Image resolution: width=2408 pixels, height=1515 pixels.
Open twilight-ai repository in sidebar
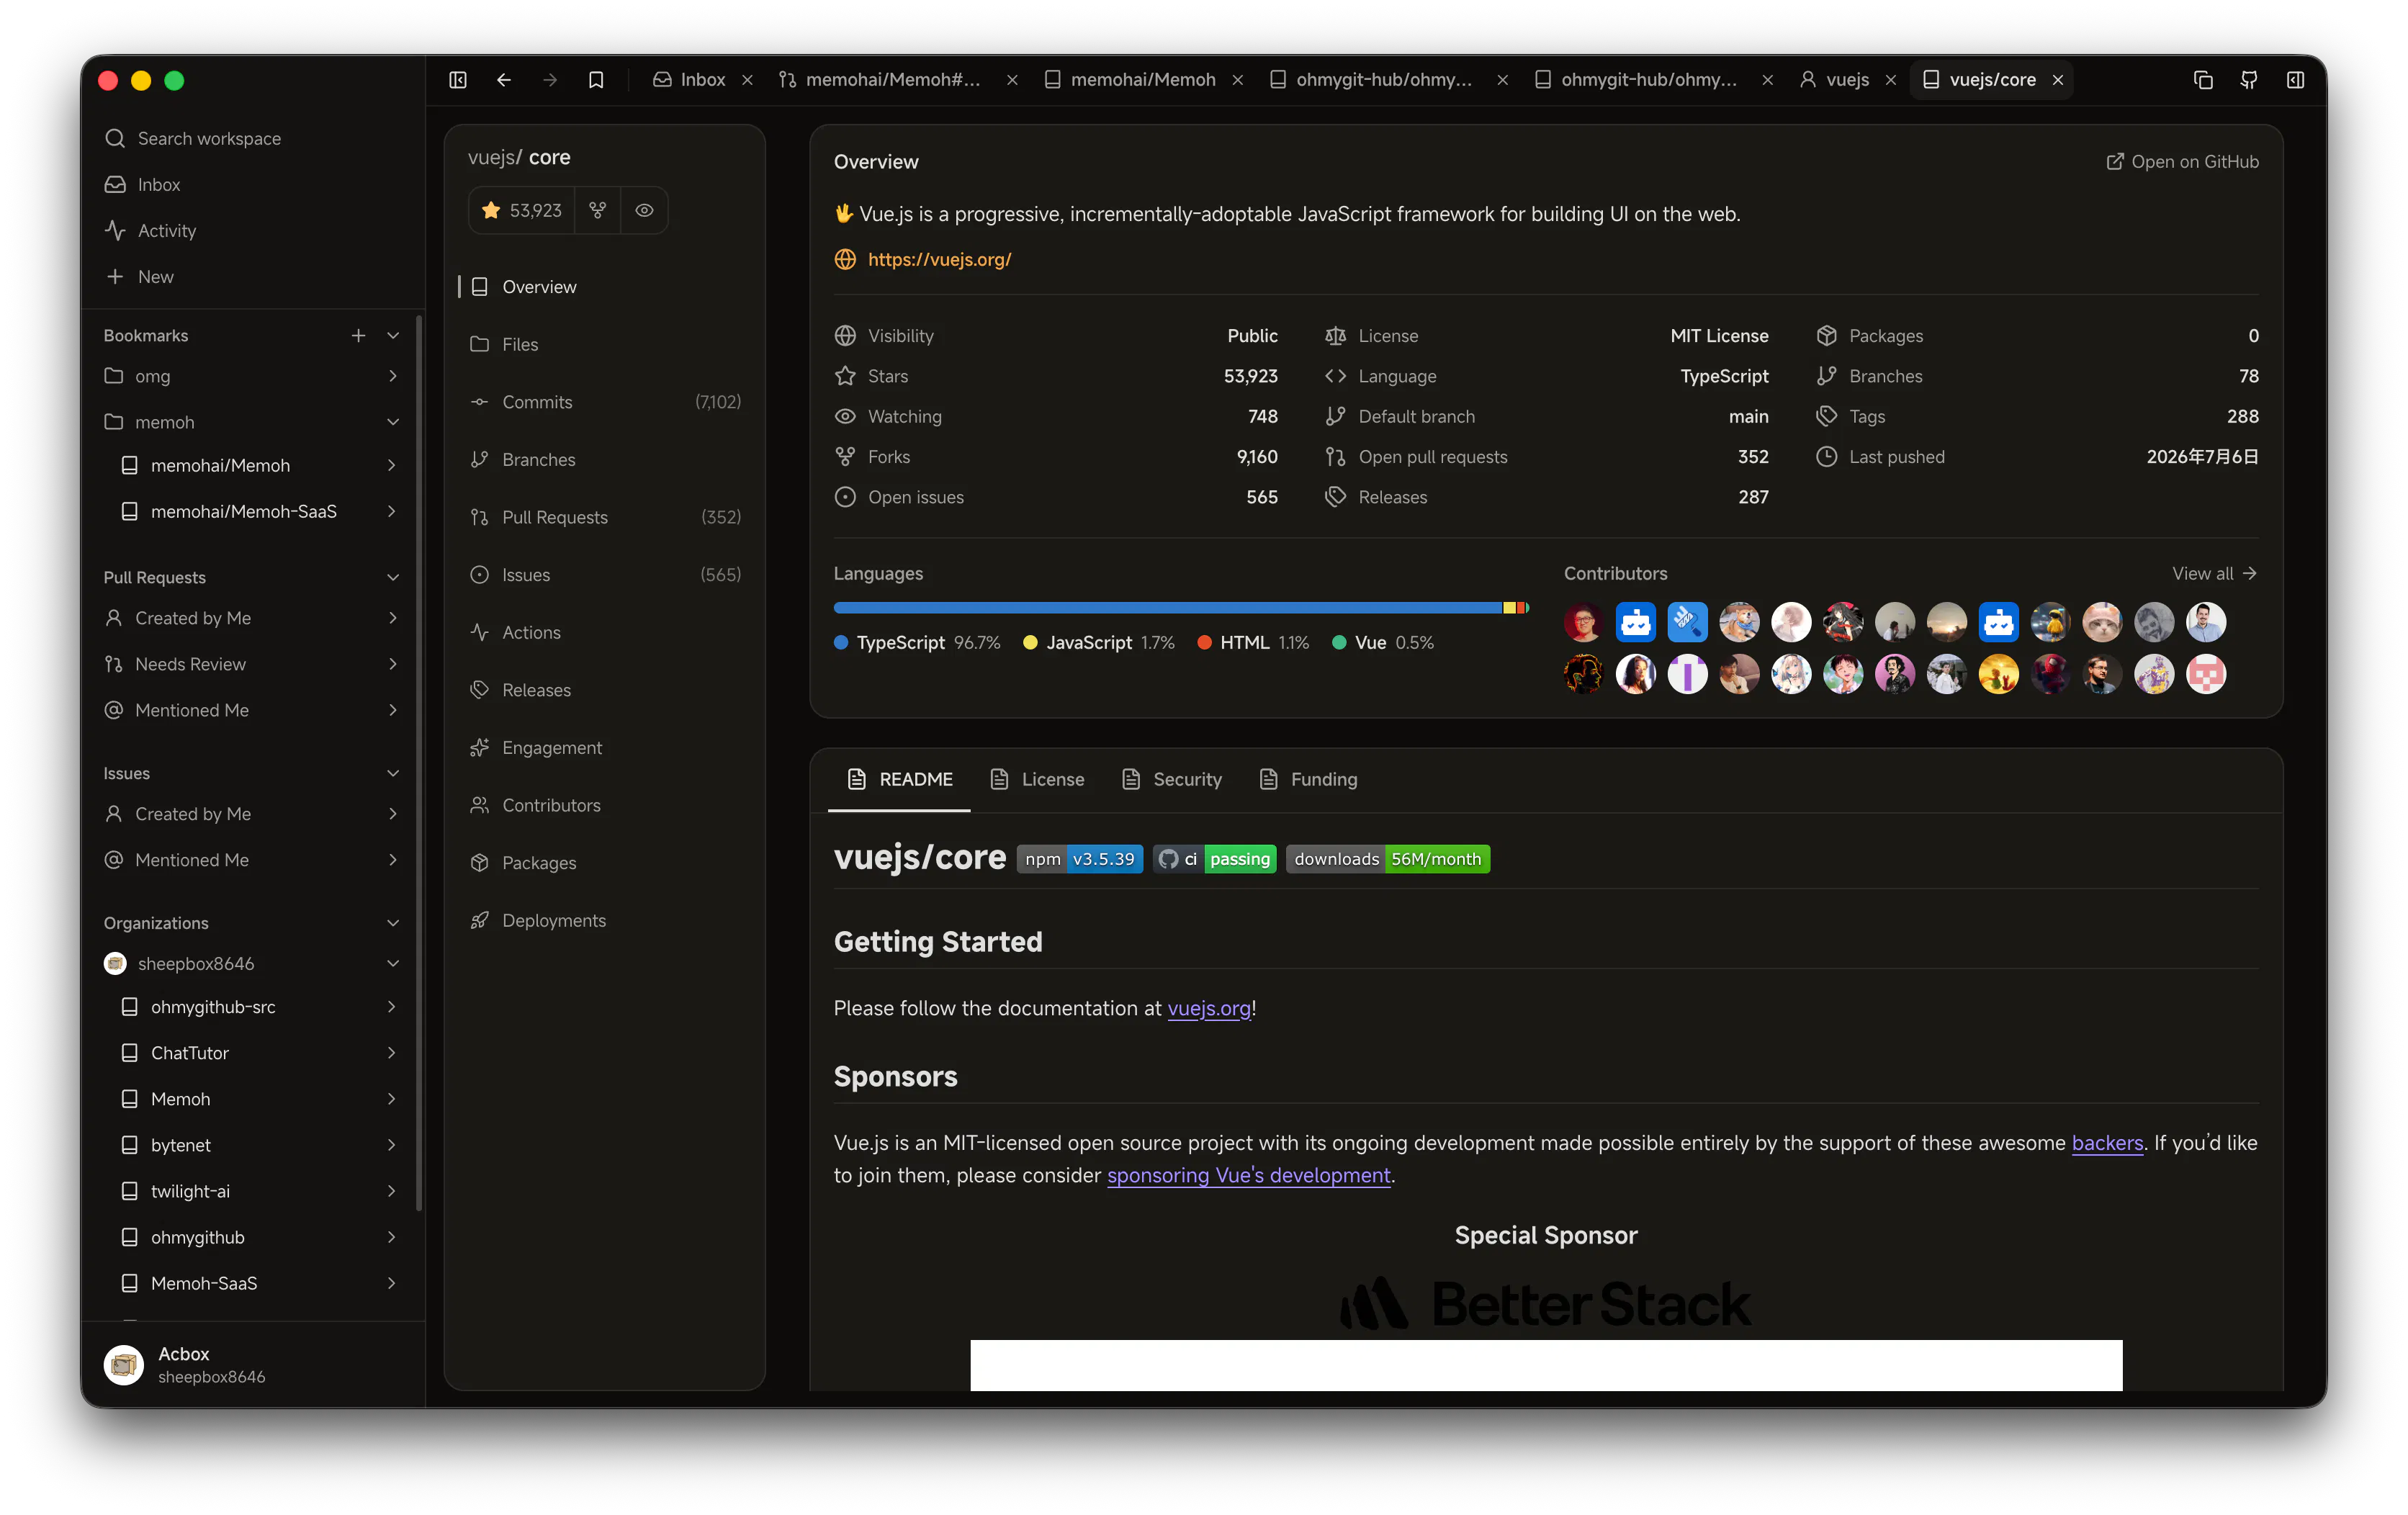point(258,1190)
